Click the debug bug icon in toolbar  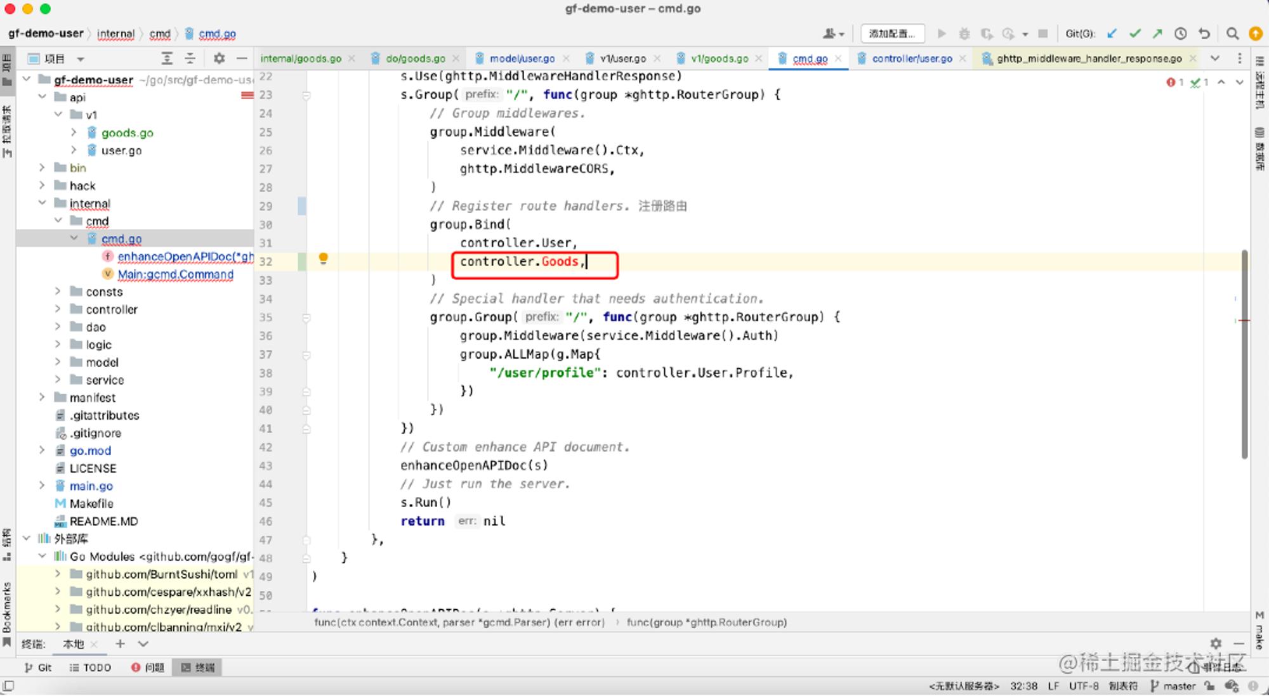[964, 34]
